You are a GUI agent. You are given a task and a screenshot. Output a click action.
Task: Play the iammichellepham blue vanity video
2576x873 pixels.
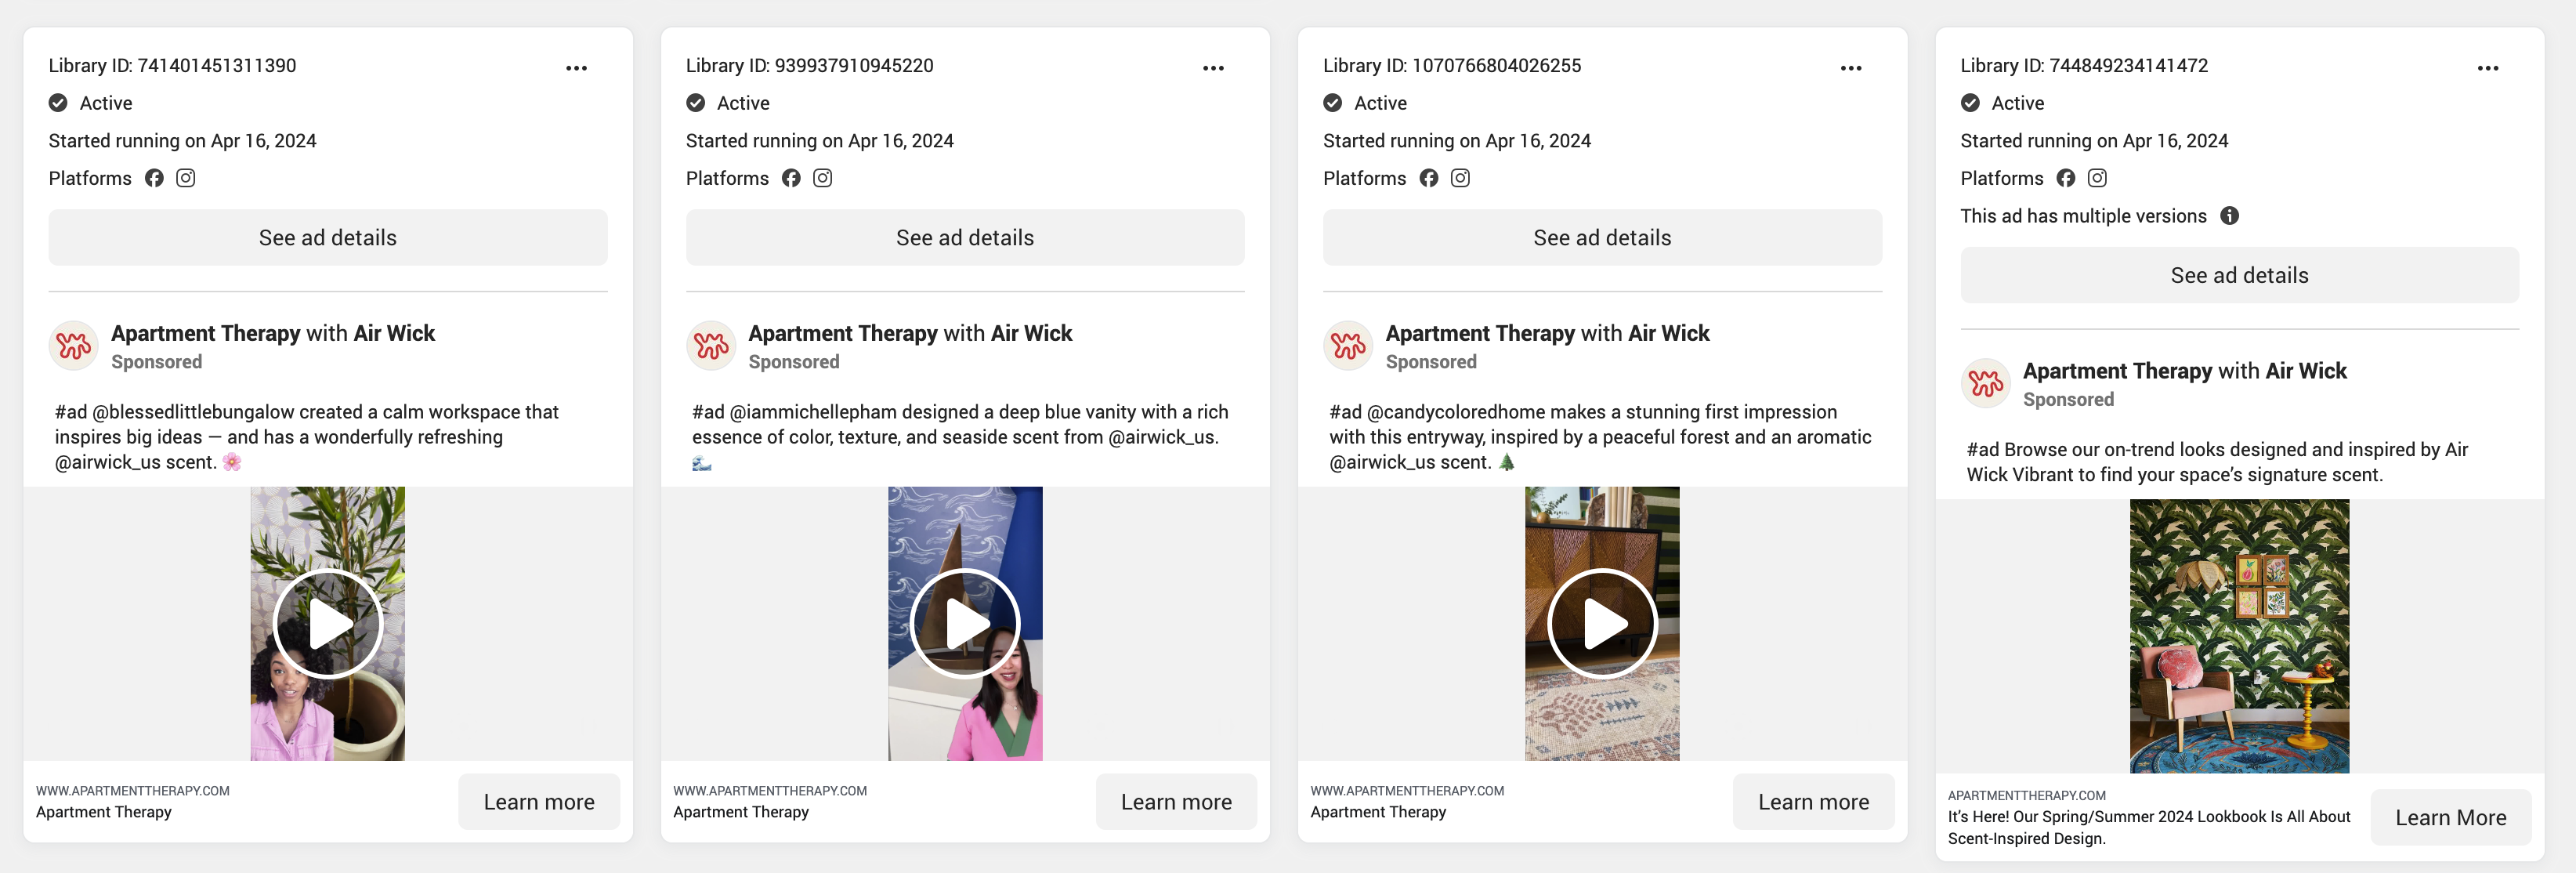965,623
